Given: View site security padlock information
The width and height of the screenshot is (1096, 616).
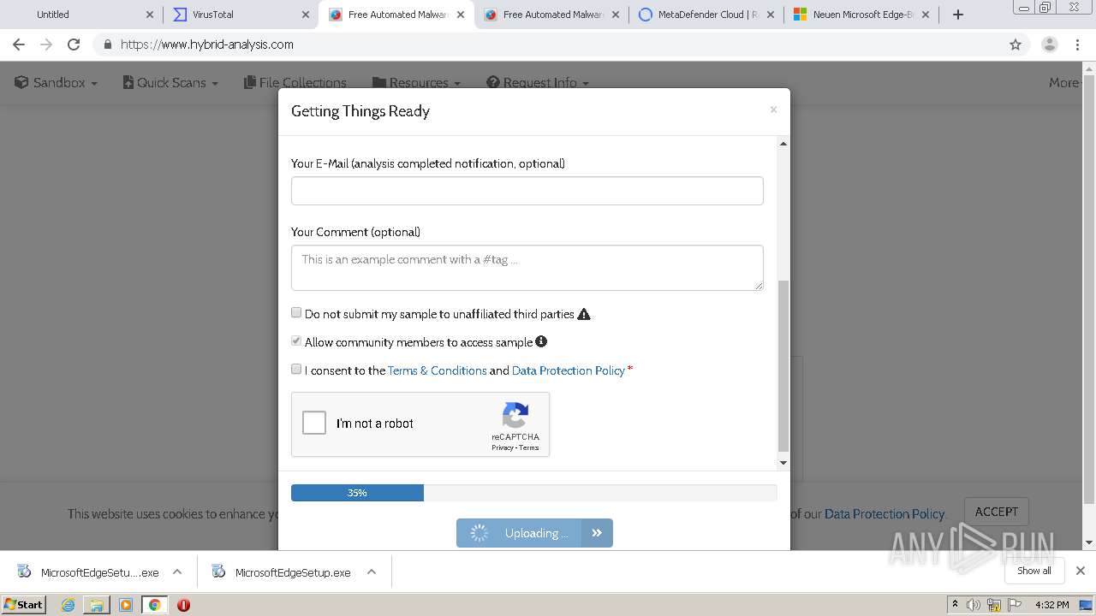Looking at the screenshot, I should 107,44.
